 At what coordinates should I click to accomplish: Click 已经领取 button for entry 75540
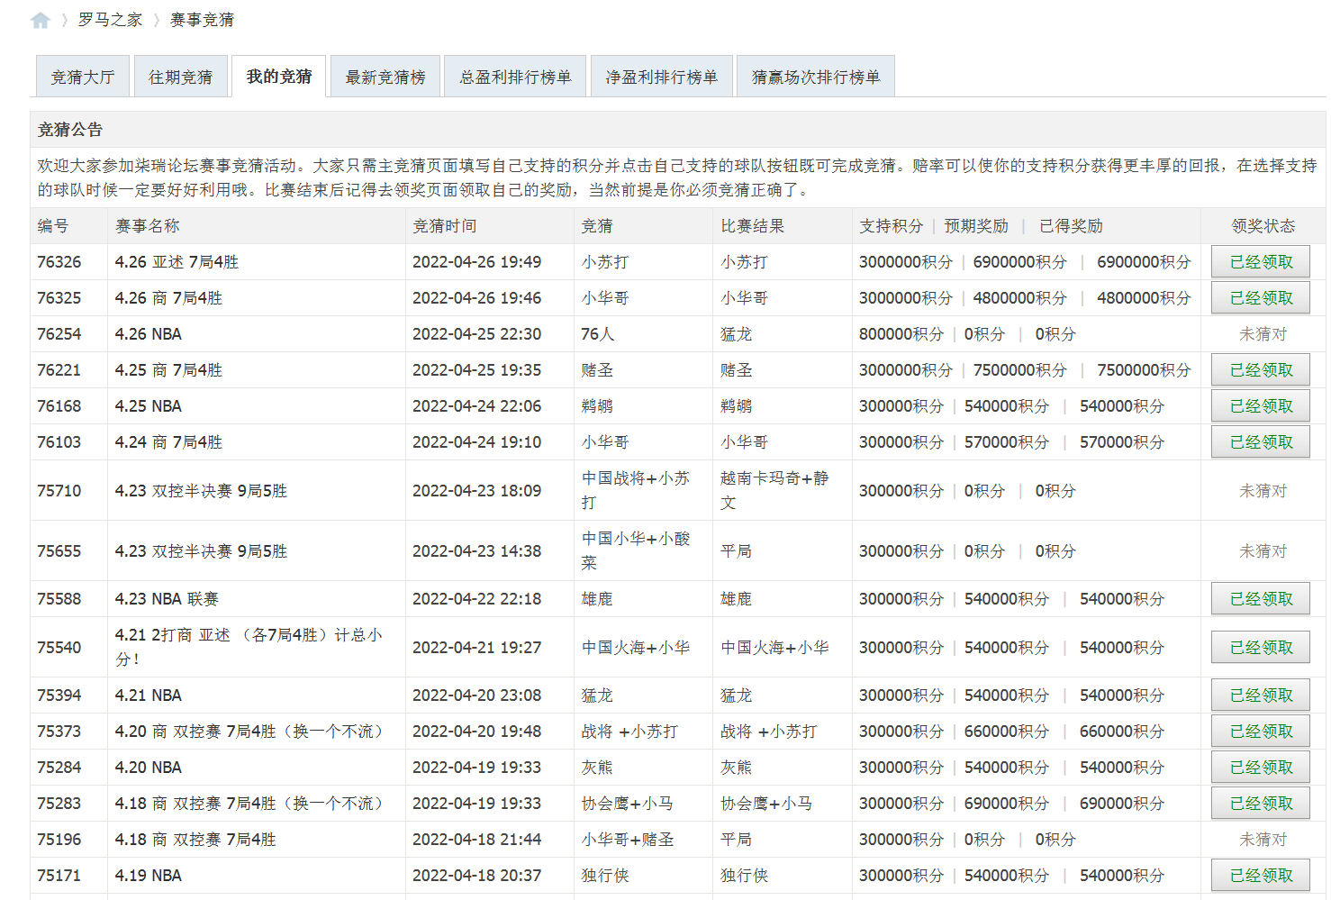1261,648
